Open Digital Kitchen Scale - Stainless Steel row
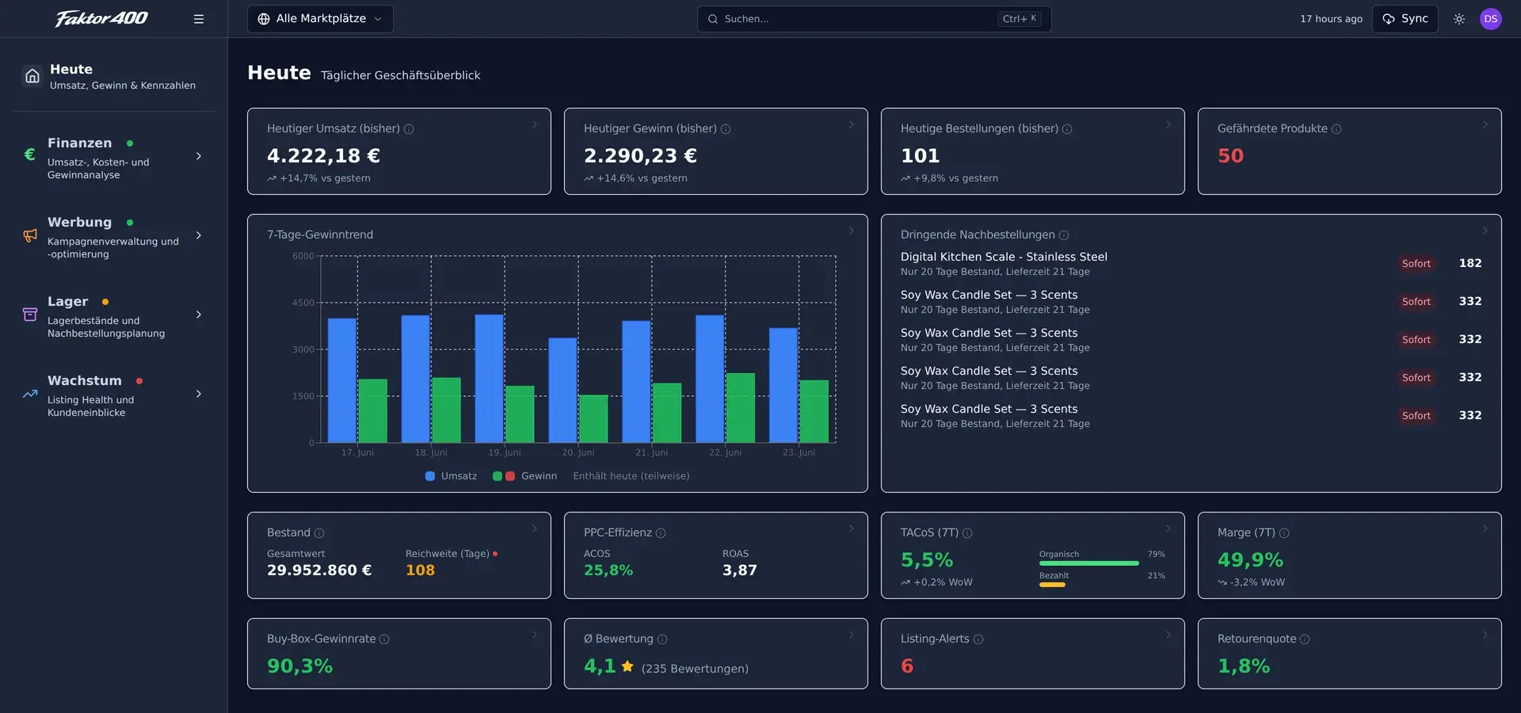The image size is (1521, 713). [x=1191, y=263]
